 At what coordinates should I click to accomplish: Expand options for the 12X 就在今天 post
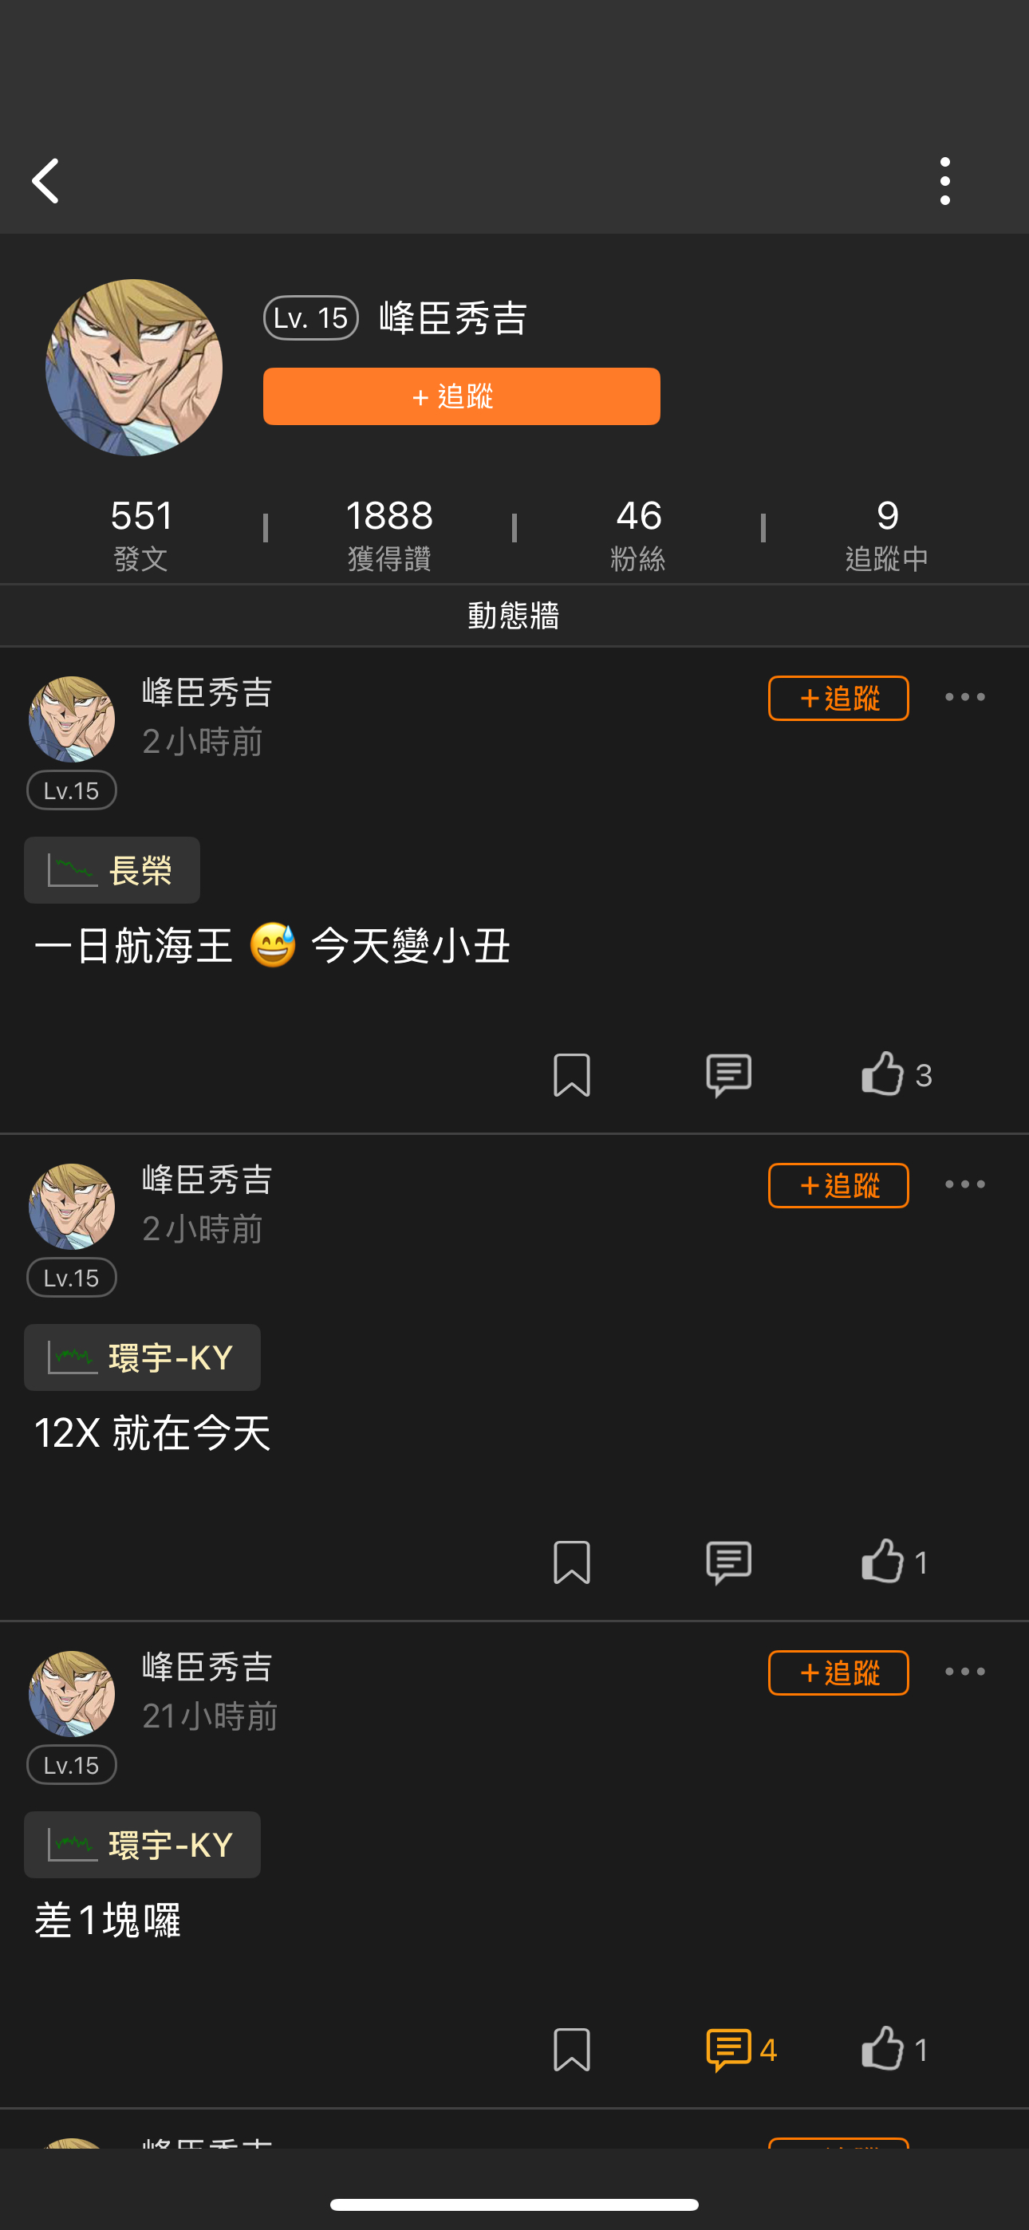[x=965, y=1184]
